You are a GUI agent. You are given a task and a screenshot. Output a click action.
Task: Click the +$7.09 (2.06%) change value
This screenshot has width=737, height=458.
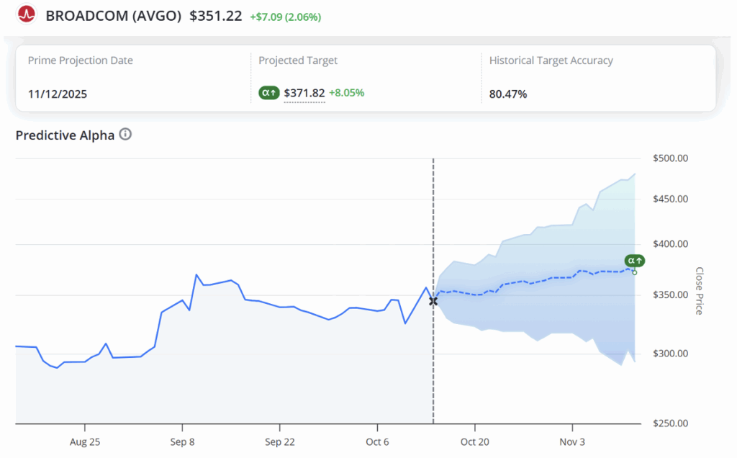[x=285, y=17]
